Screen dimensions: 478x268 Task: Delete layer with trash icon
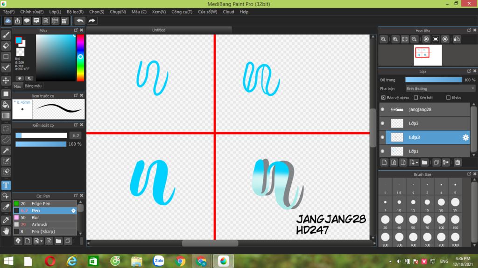click(457, 162)
